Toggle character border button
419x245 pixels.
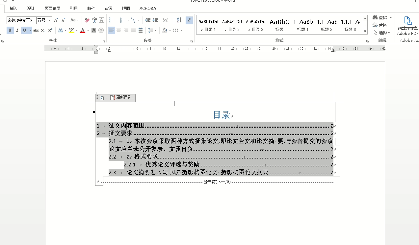tap(101, 20)
